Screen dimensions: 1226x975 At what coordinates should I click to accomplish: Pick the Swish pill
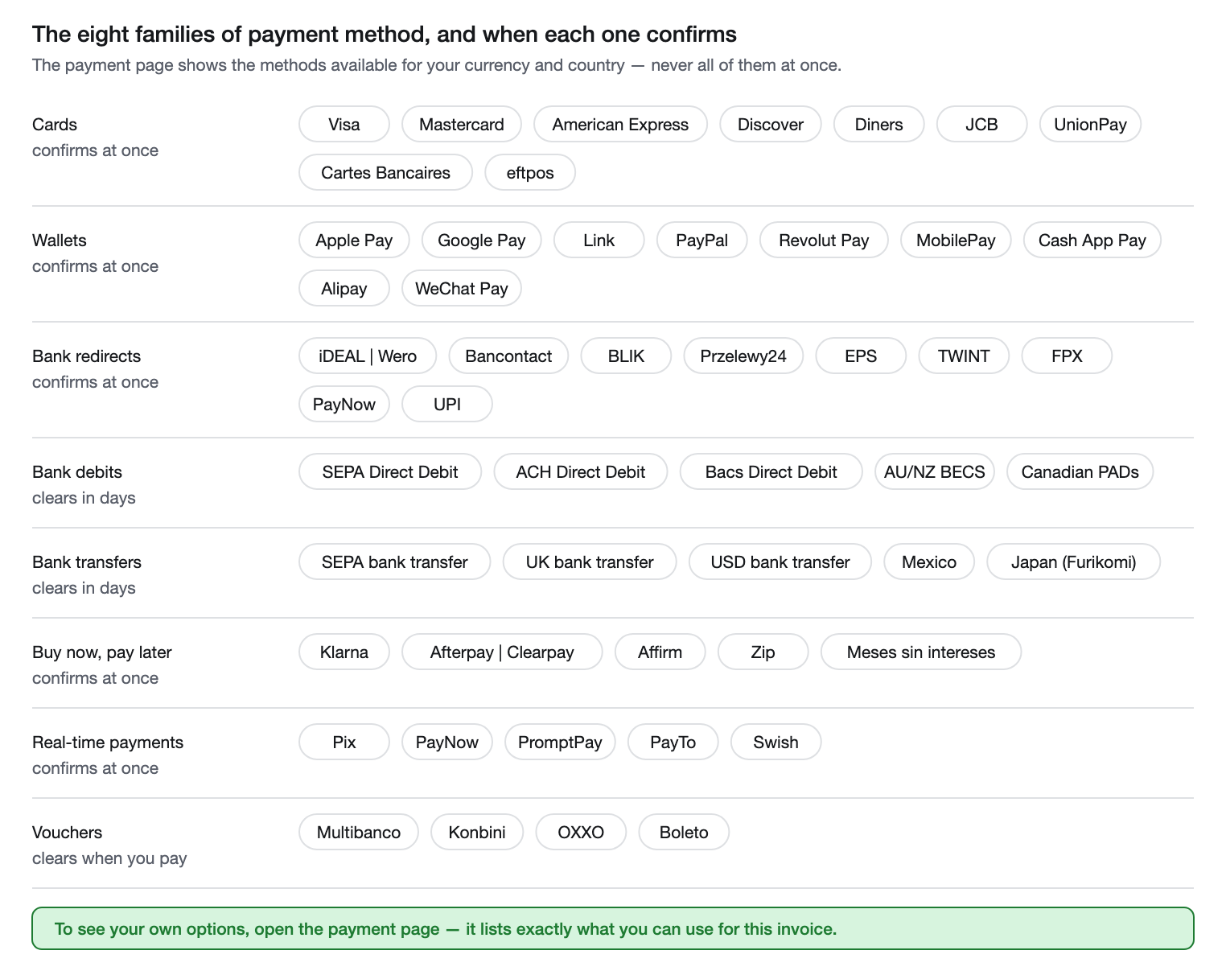776,742
